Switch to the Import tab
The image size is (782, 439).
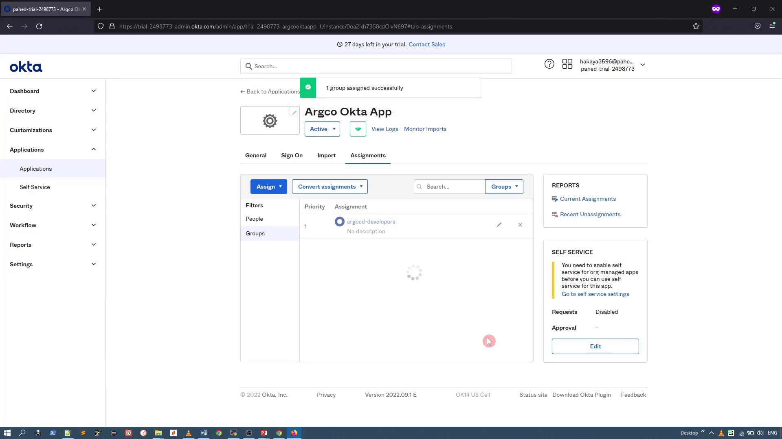tap(327, 155)
